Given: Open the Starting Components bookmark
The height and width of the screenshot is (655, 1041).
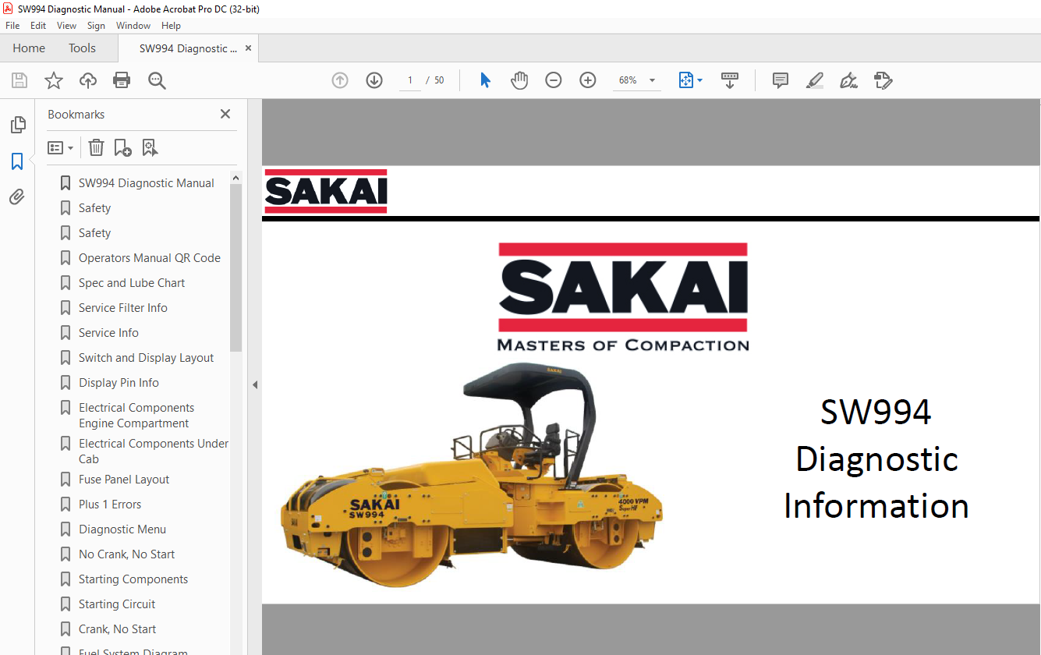Looking at the screenshot, I should pyautogui.click(x=133, y=579).
